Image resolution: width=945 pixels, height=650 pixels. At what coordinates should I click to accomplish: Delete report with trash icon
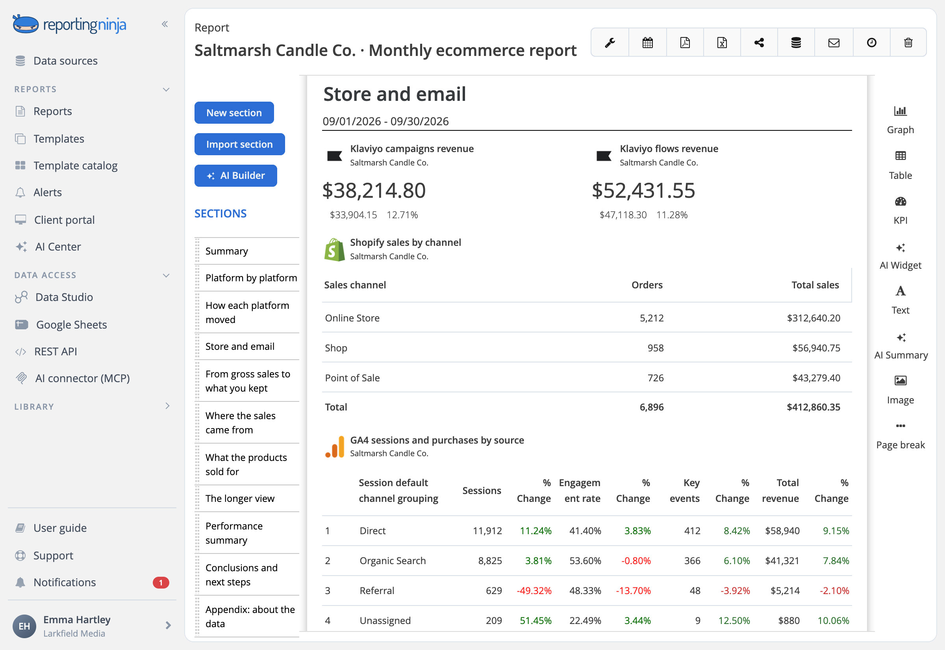pyautogui.click(x=908, y=43)
